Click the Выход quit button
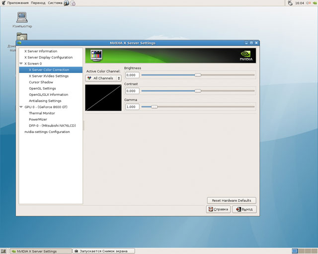Screen dimensions: 318x254 pos(244,209)
